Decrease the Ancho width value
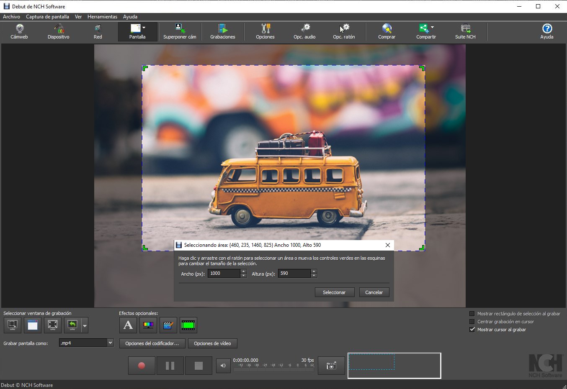567x389 pixels. [x=244, y=276]
